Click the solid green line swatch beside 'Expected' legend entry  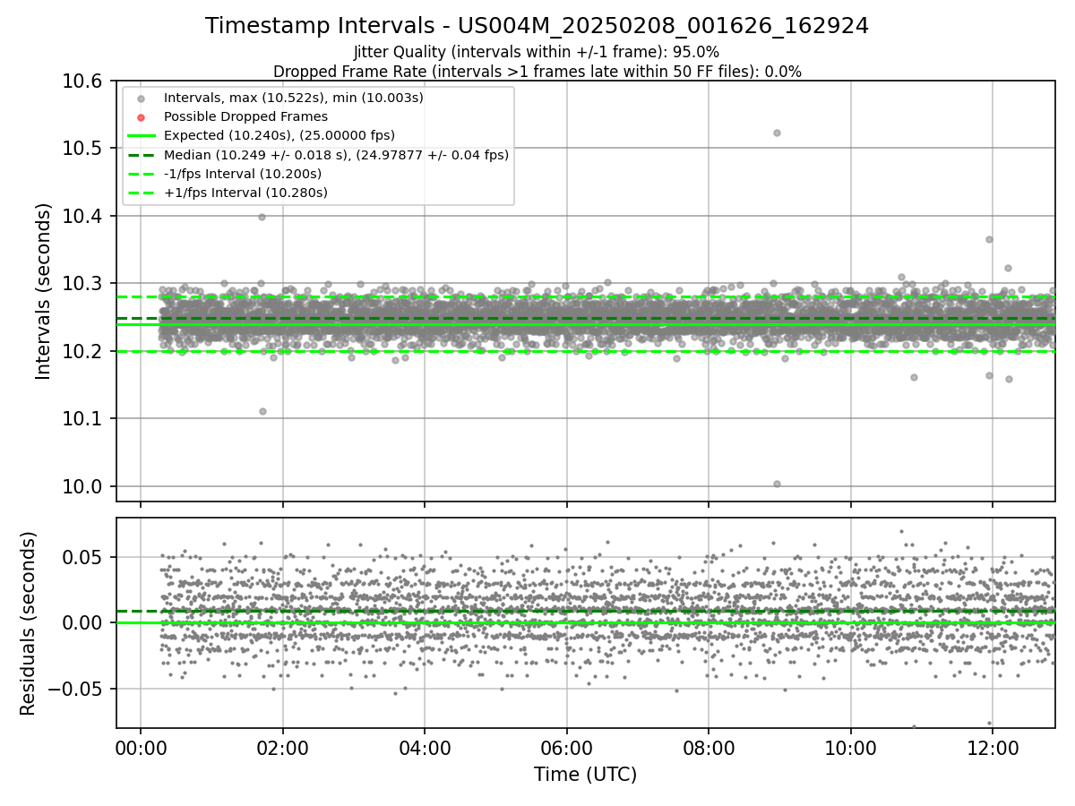141,136
